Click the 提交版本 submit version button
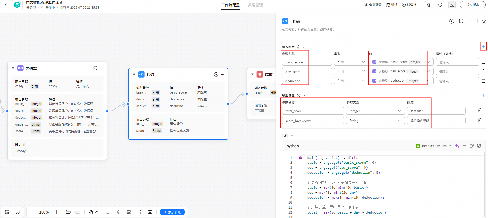 472,5
